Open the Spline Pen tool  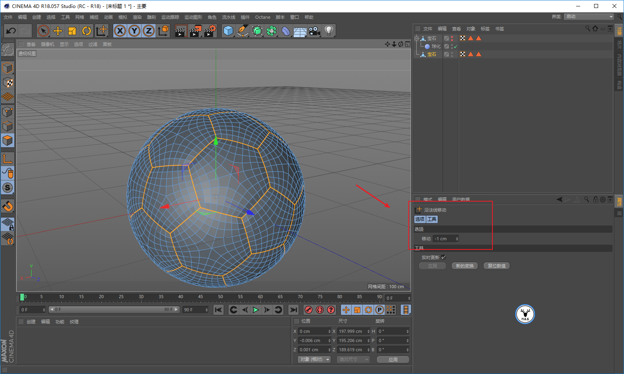tap(242, 31)
